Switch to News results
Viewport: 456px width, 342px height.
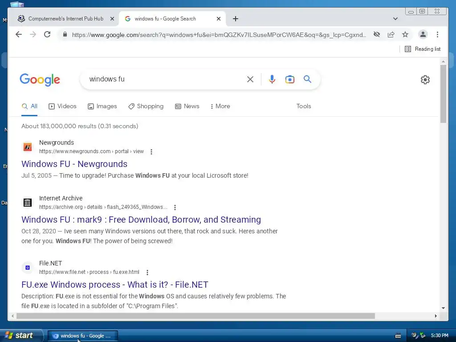(187, 106)
